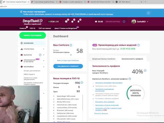This screenshot has width=164, height=123.
Task: Click help icon next to Промопериод heading
Action: pyautogui.click(x=139, y=45)
